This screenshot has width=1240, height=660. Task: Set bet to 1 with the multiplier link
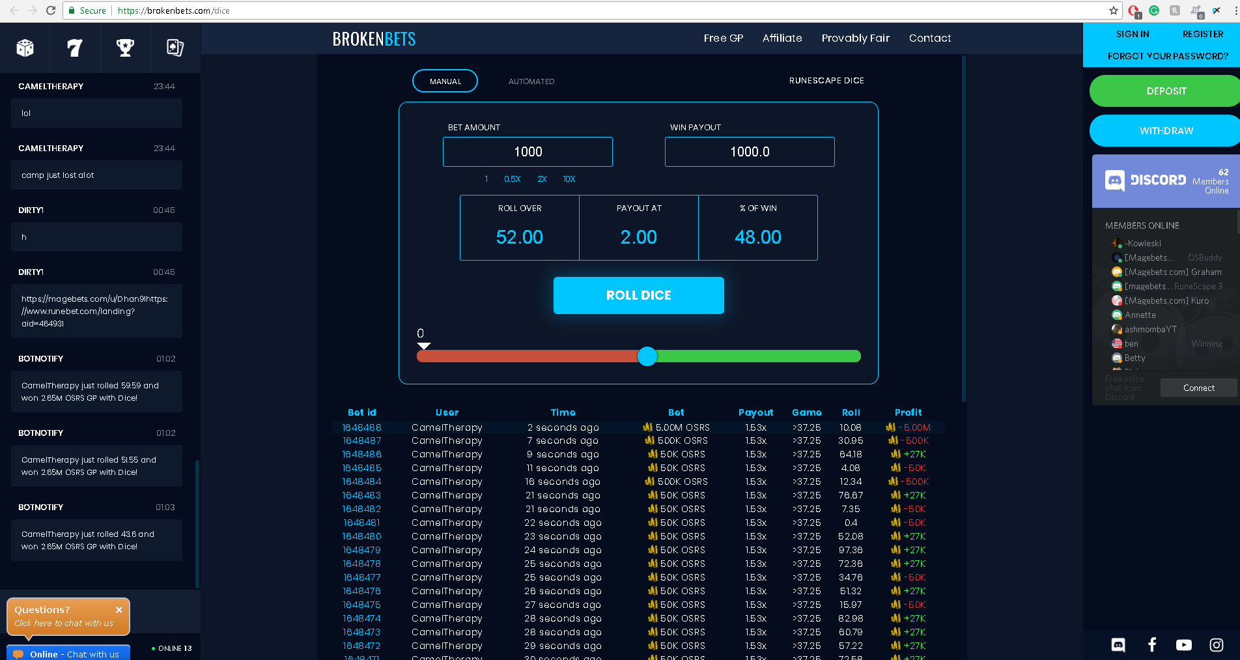[x=486, y=179]
